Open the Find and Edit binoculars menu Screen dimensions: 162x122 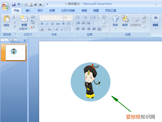tap(156, 23)
